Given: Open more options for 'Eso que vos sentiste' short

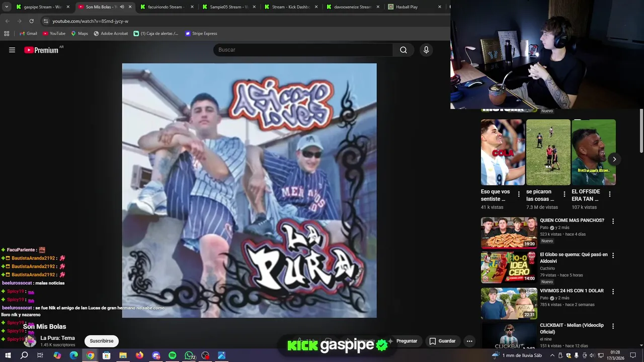Looking at the screenshot, I should [519, 194].
